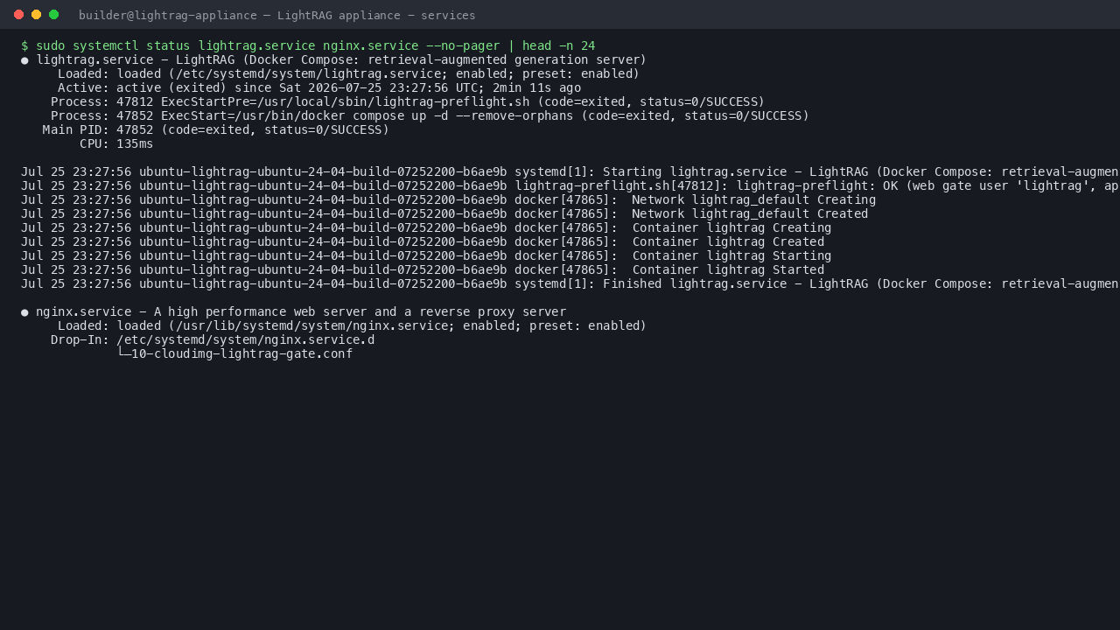Click the status dot before lightrag.service
This screenshot has width=1120, height=630.
pos(24,59)
